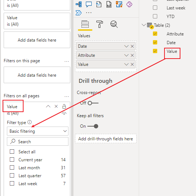
Task: Open dropdown for Date field well
Action: pyautogui.click(x=126, y=46)
